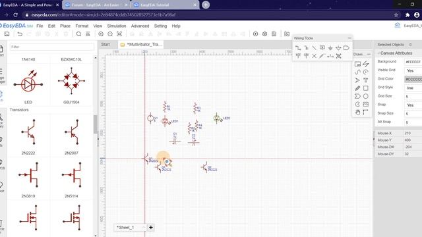This screenshot has width=422, height=237.
Task: Open simulation settings gear icon
Action: coord(264,34)
